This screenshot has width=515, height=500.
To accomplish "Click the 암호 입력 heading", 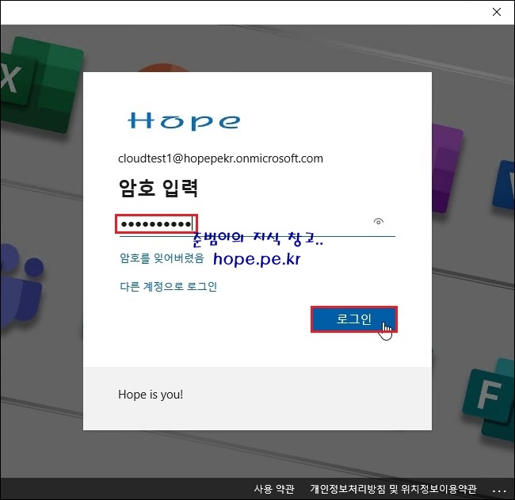I will coord(158,188).
